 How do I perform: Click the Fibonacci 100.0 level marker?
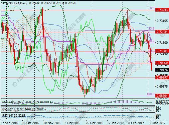tap(151, 94)
